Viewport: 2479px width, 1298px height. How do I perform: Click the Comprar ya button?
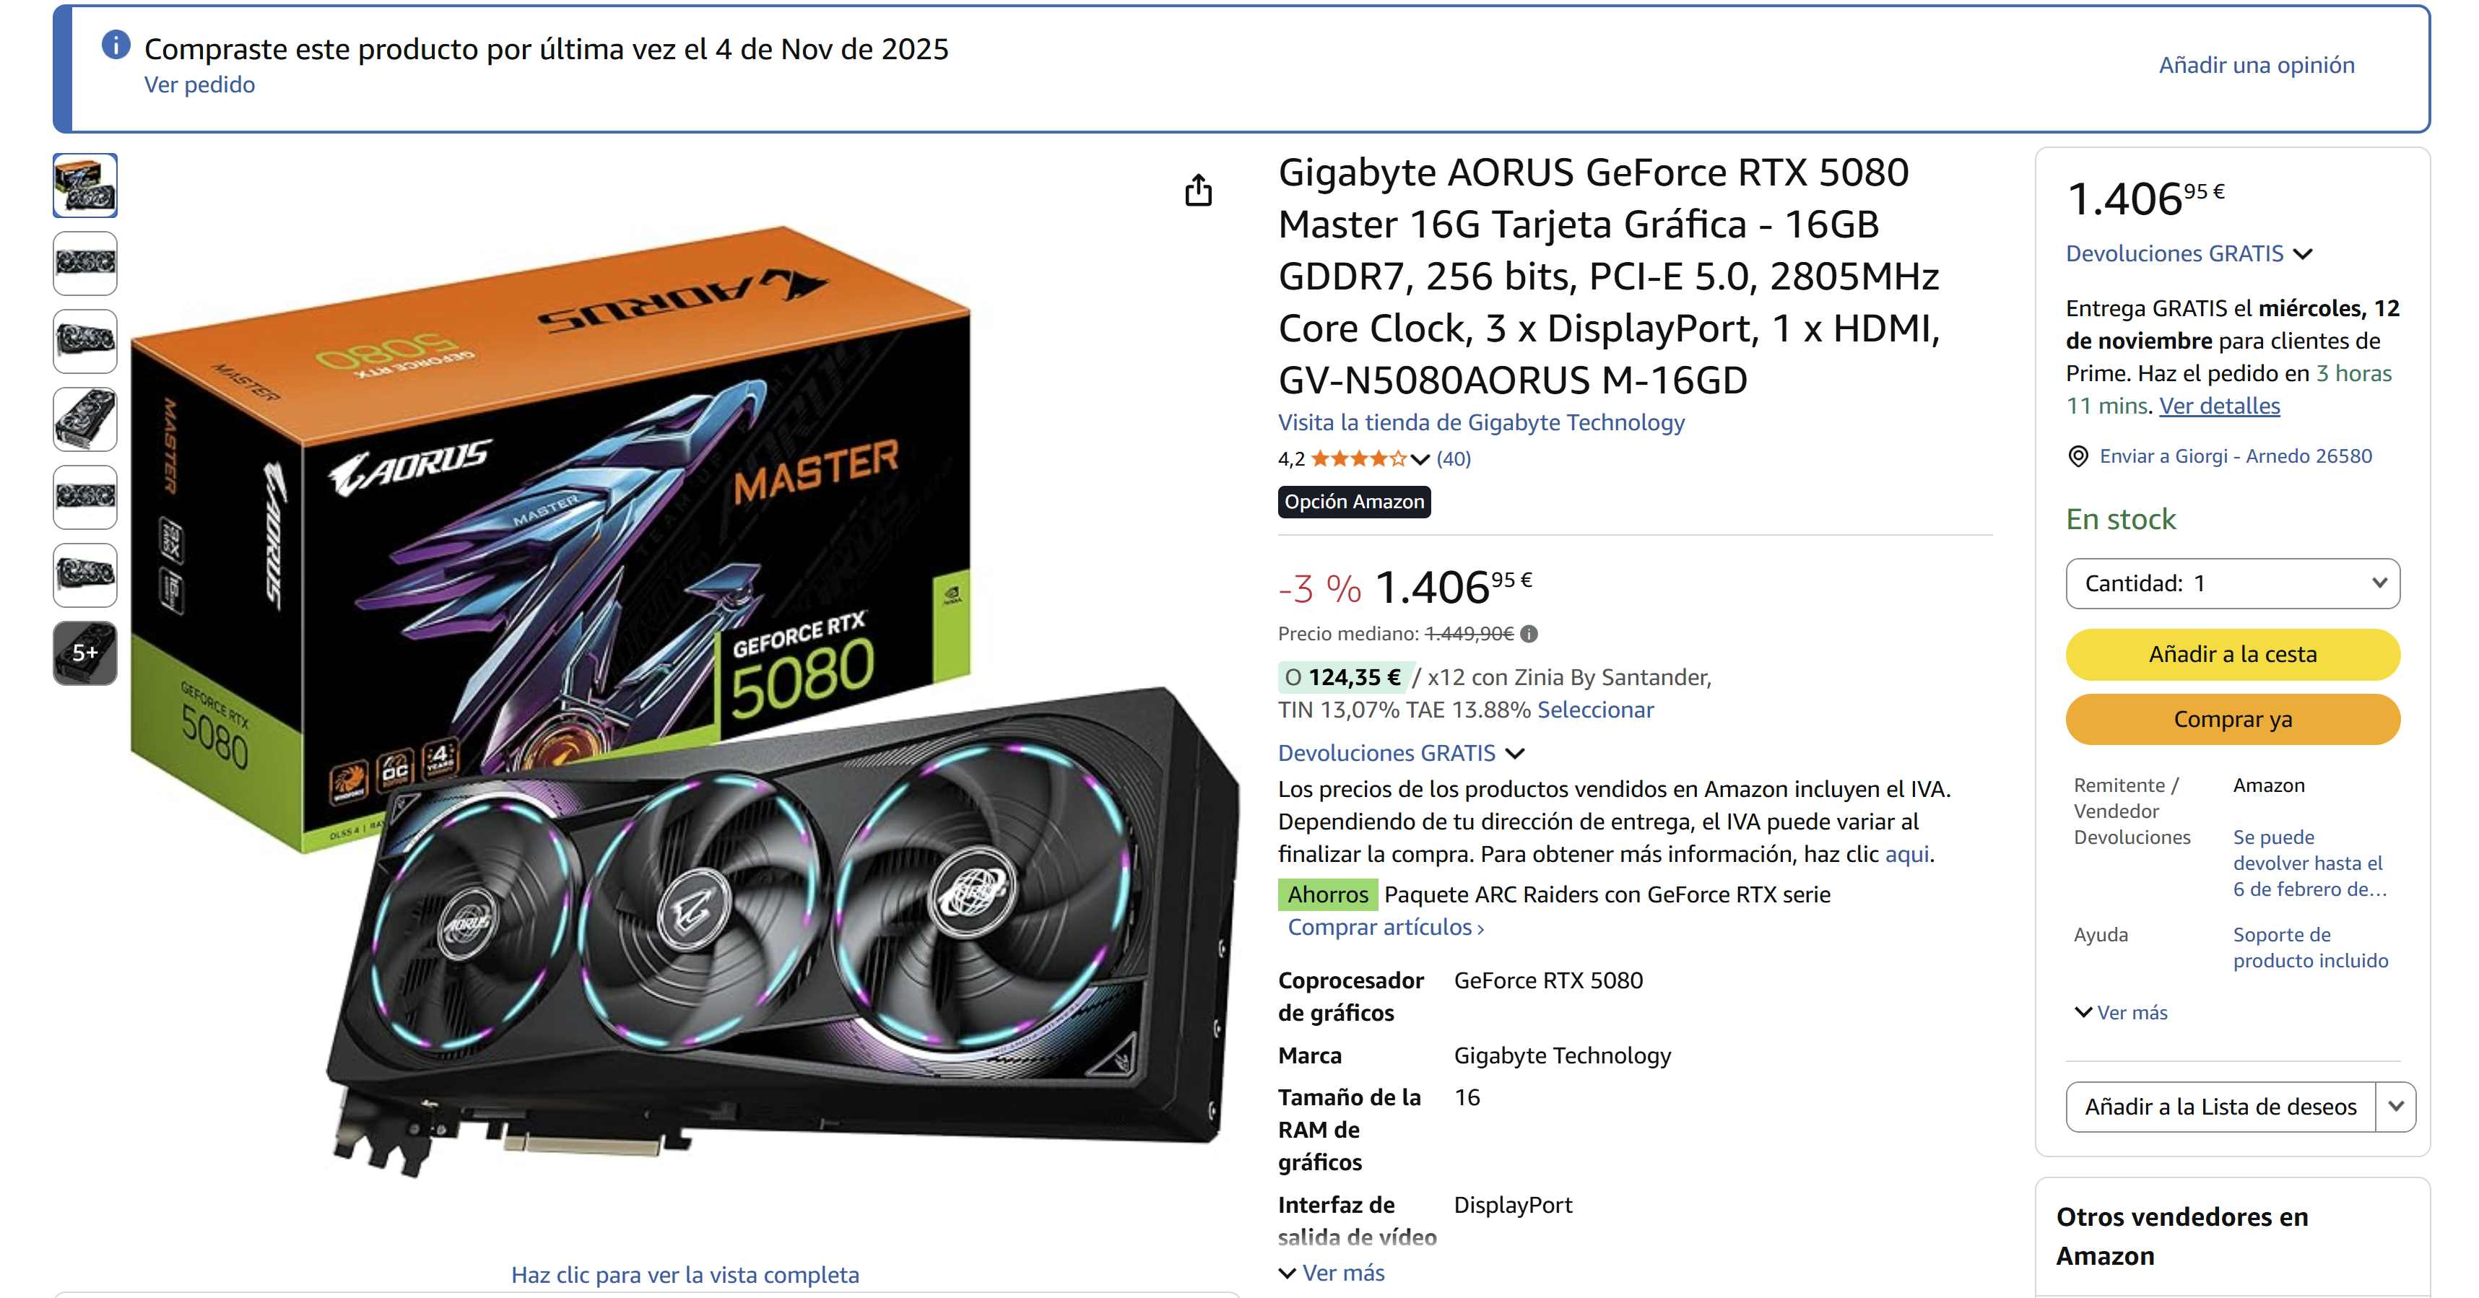(2233, 720)
